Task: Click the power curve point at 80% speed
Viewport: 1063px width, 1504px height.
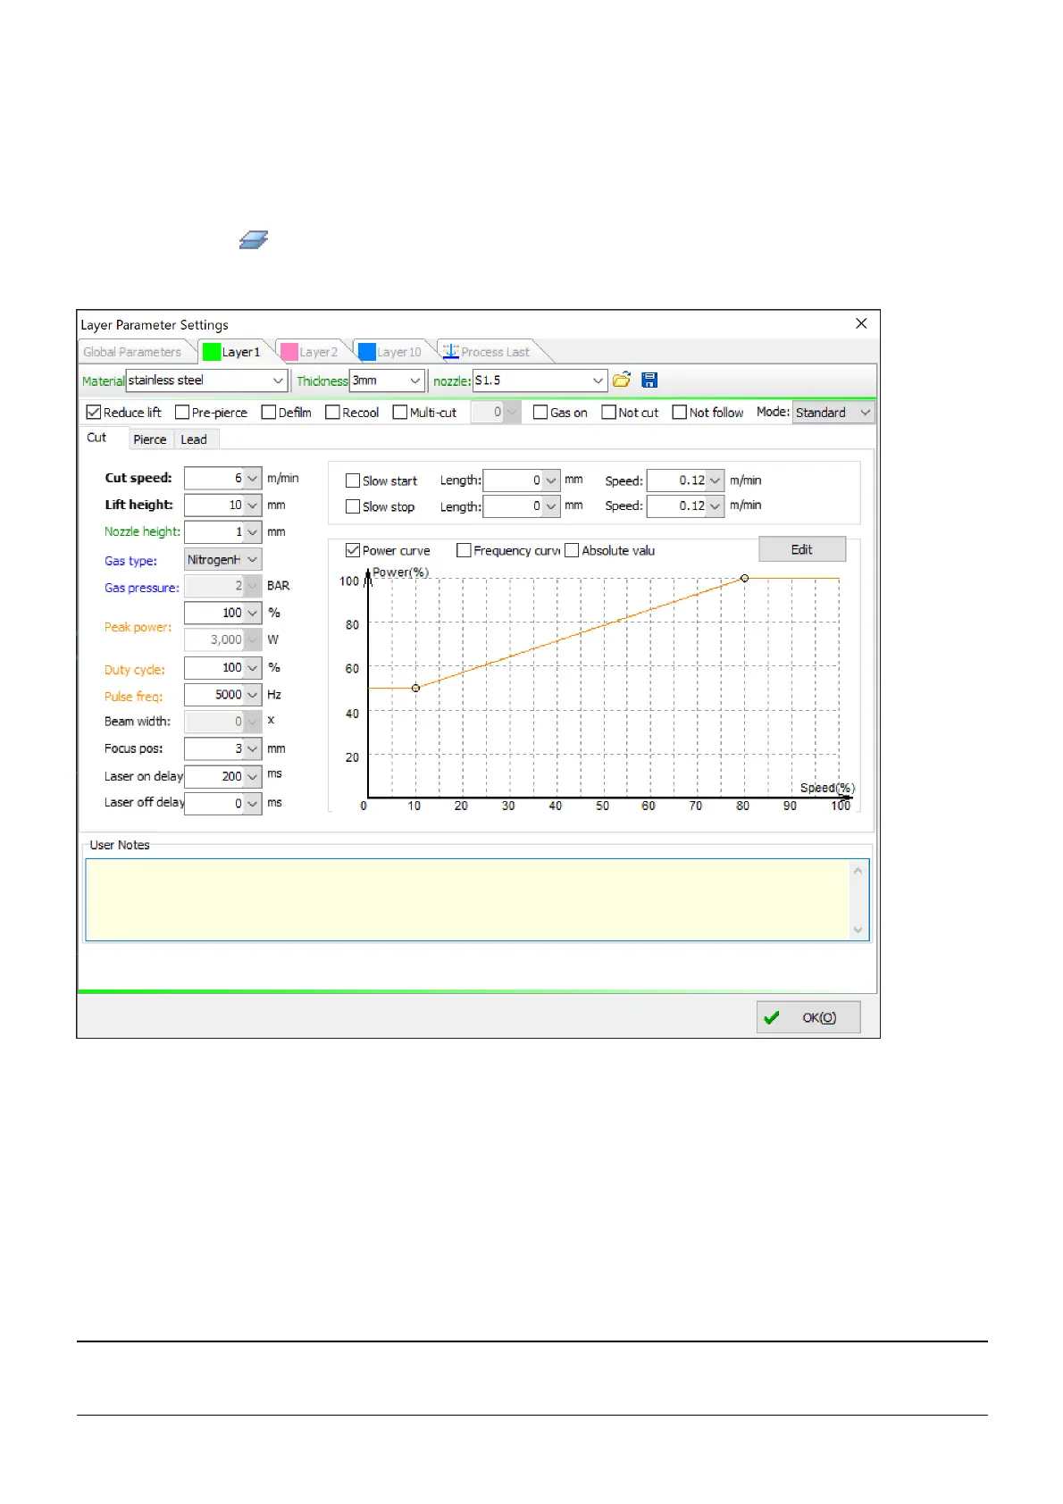Action: pyautogui.click(x=745, y=579)
